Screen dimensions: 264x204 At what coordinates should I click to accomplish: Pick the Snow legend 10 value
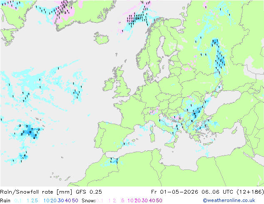130,201
